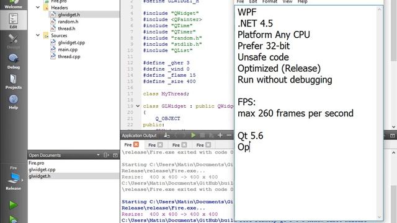Open the Open Documents view dropdown
The width and height of the screenshot is (397, 223).
pyautogui.click(x=98, y=155)
